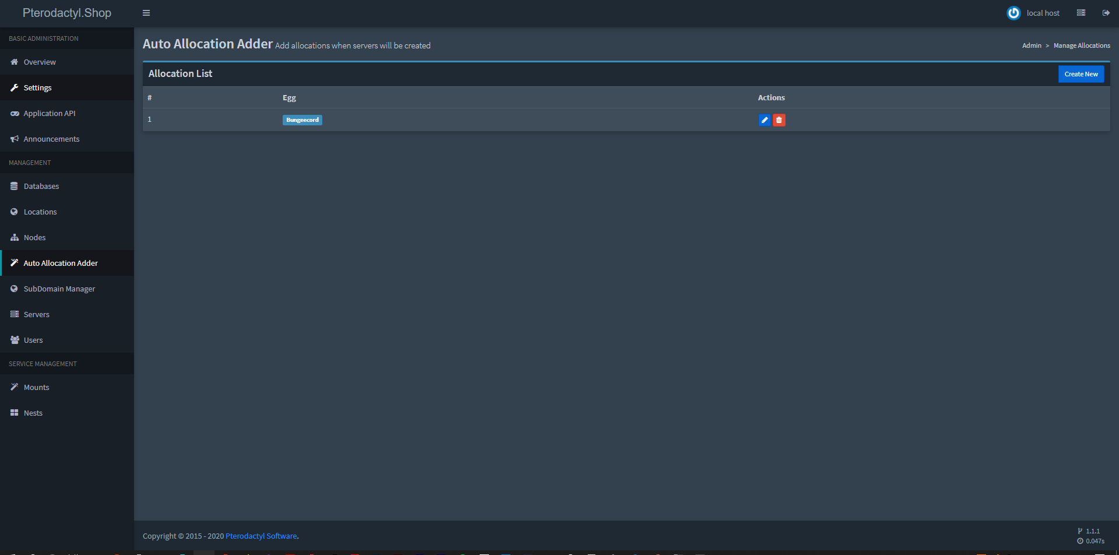
Task: Go to Overview in sidebar
Action: coord(40,62)
